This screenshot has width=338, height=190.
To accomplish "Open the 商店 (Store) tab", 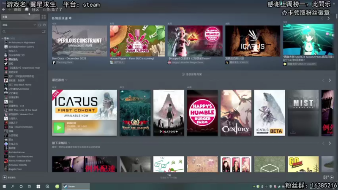I will (x=18, y=9).
